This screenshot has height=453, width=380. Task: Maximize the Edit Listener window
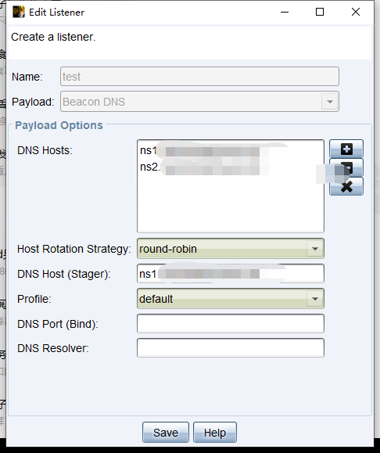pos(320,12)
